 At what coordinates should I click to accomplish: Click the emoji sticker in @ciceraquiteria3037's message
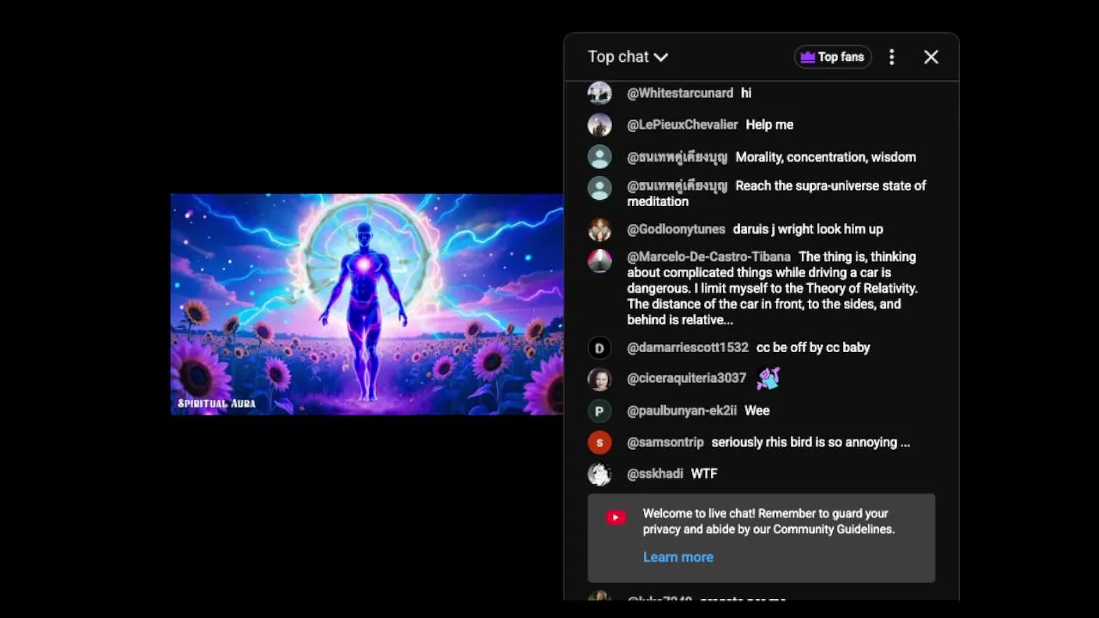tap(768, 378)
